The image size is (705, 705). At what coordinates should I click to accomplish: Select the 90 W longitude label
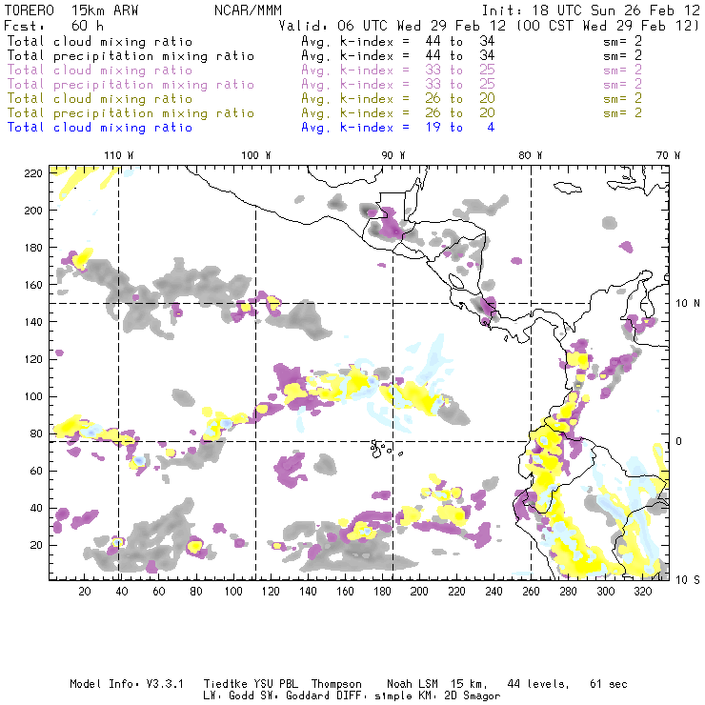393,155
